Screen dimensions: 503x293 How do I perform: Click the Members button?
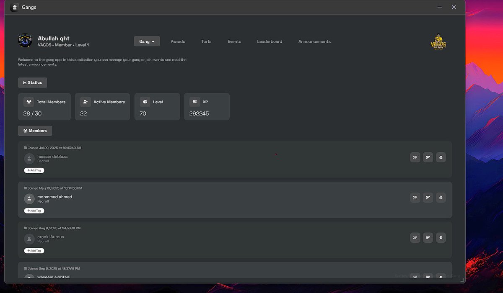(35, 131)
